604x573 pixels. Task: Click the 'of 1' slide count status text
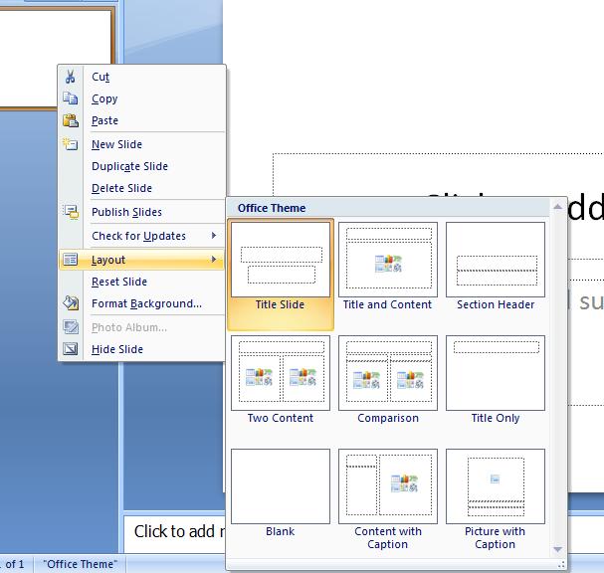coord(15,564)
